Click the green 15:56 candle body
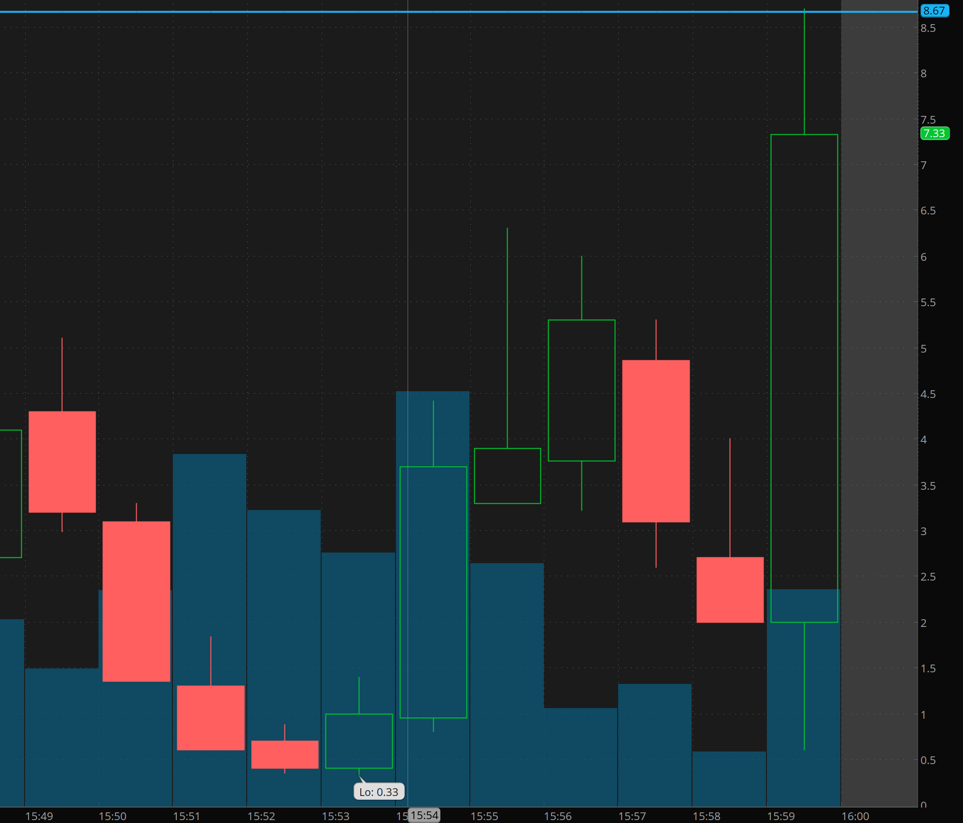 coord(581,390)
